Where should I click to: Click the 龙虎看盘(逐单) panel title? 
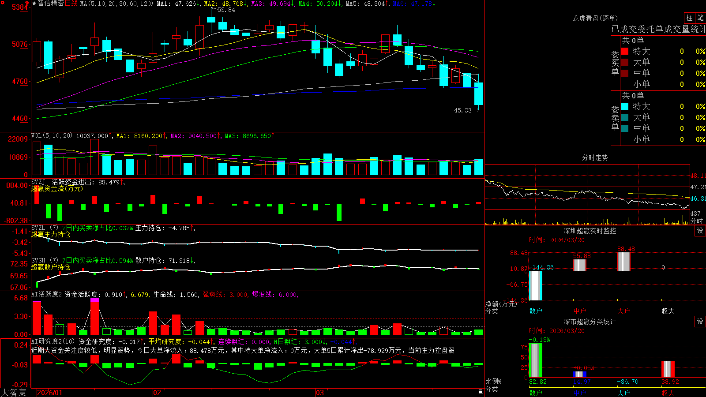point(595,18)
